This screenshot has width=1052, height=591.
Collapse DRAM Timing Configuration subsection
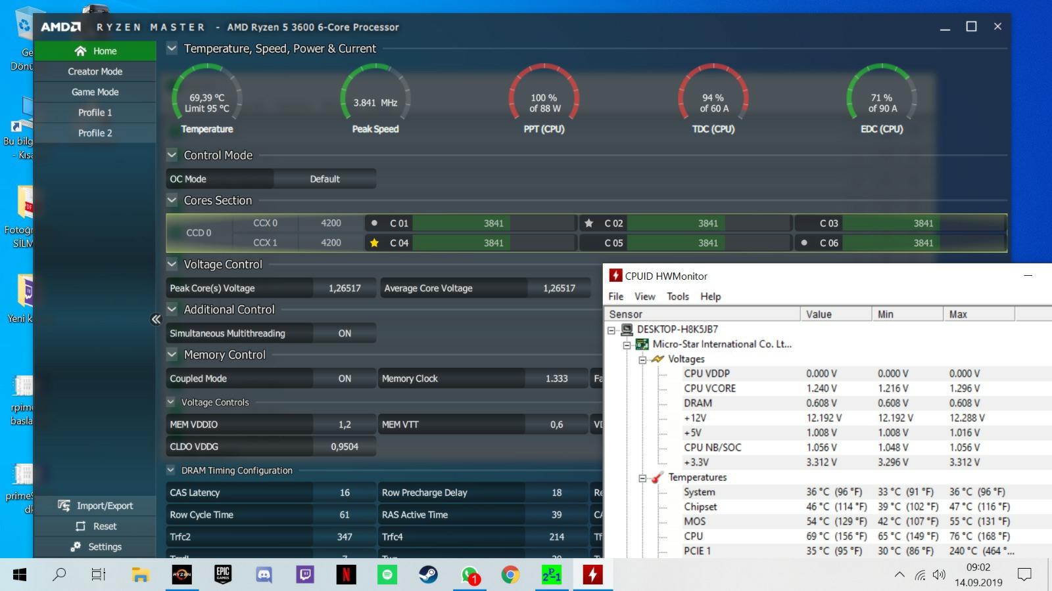pyautogui.click(x=171, y=470)
